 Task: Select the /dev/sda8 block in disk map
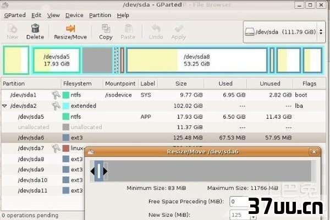click(197, 60)
